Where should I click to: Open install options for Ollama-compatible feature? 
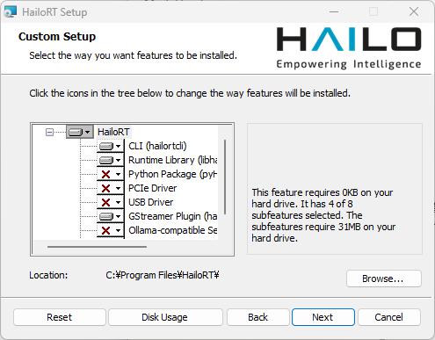111,230
